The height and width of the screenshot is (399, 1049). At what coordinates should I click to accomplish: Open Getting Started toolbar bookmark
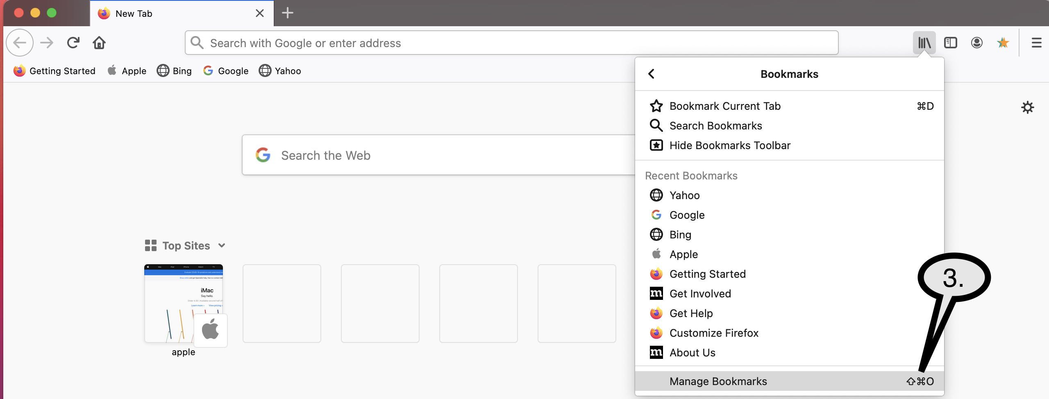(54, 71)
